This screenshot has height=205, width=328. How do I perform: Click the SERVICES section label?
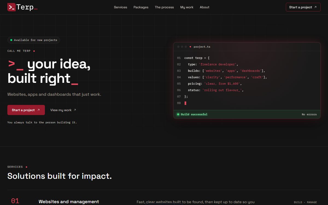pyautogui.click(x=15, y=167)
